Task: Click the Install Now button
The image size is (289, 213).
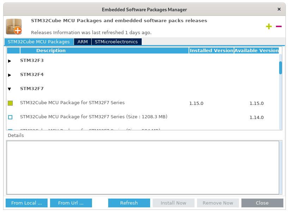Action: click(x=173, y=203)
